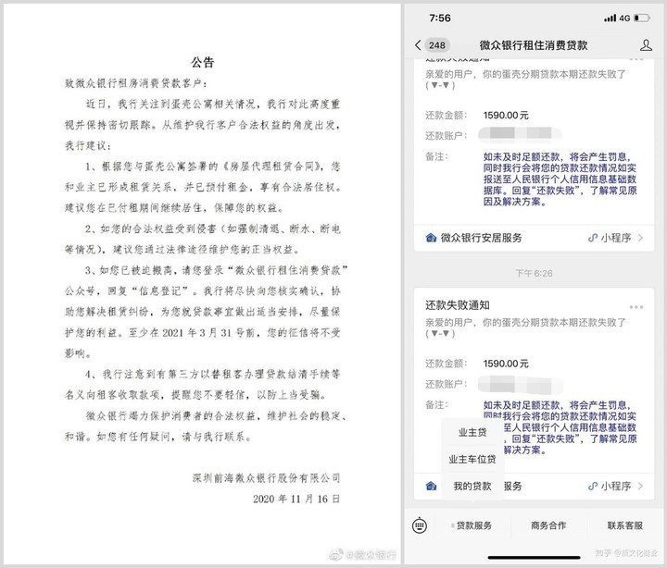
Task: Tap the back arrow beside 248
Action: tap(418, 45)
